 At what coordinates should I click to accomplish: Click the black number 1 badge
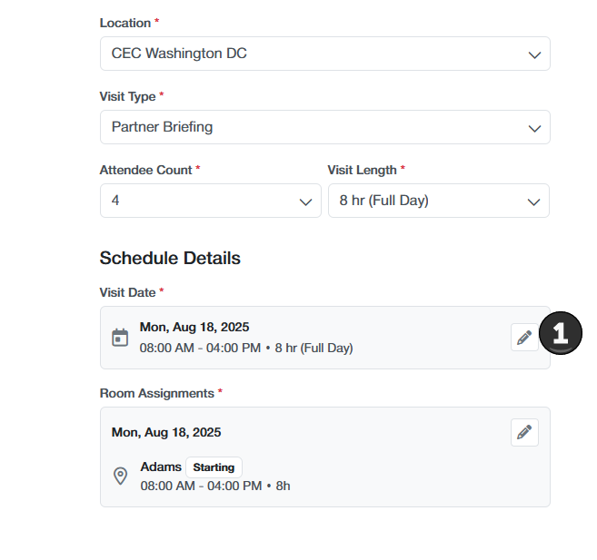tap(560, 334)
